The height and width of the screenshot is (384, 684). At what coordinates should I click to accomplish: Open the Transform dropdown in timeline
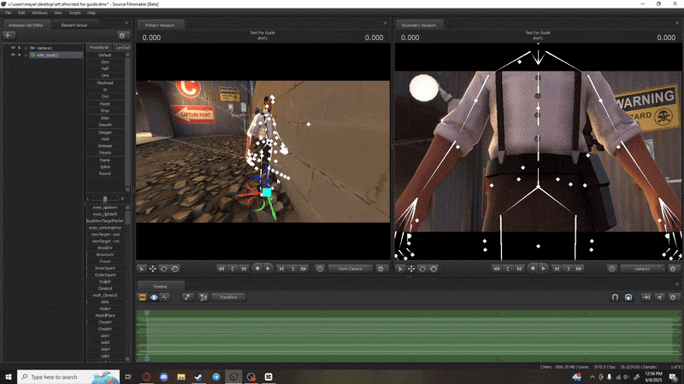coord(229,297)
